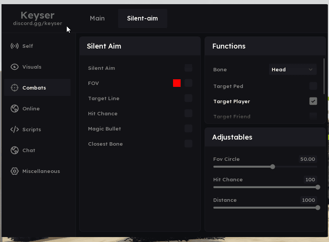Image resolution: width=329 pixels, height=242 pixels.
Task: Click the Visuals eye icon
Action: [14, 67]
